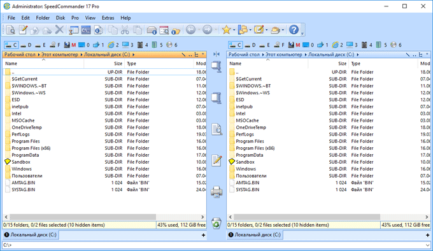The height and width of the screenshot is (251, 433).
Task: Select drive M in left drive bar
Action: (x=70, y=45)
